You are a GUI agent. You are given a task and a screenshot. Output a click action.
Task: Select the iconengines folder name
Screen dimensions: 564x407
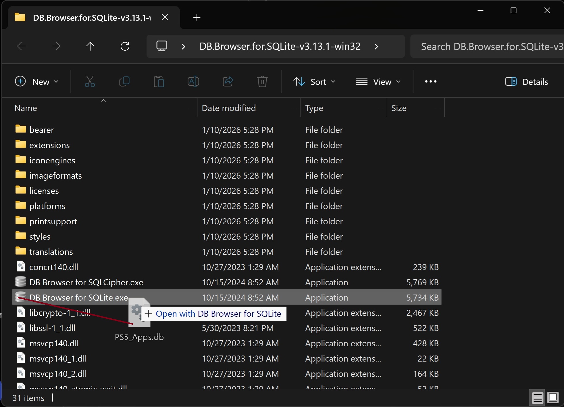[52, 160]
